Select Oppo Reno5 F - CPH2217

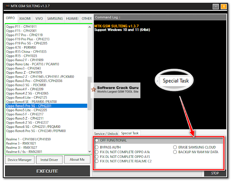tap(47, 114)
